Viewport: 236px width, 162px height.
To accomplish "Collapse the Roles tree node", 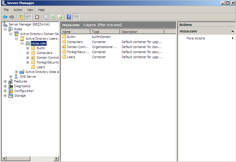I will point(5,29).
